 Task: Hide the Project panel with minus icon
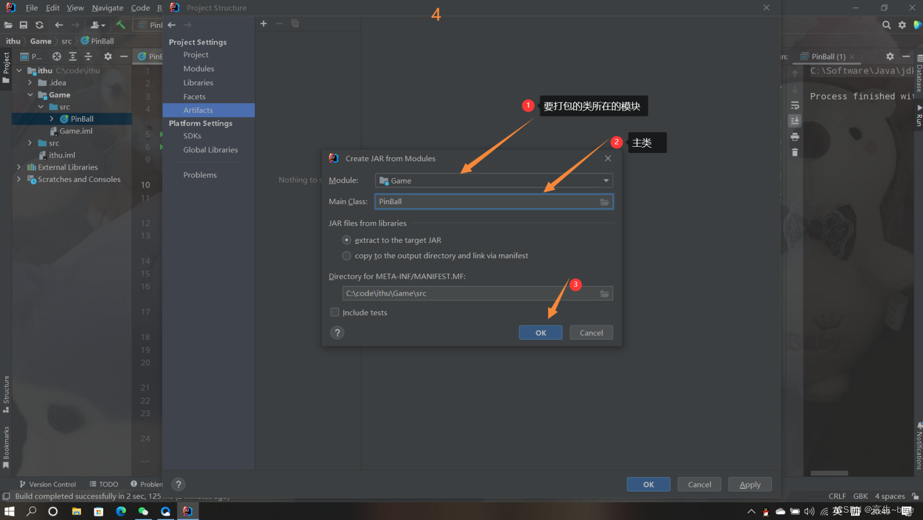pyautogui.click(x=124, y=56)
